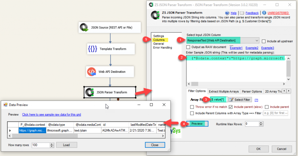Click the JSON Parser Transform node icon
This screenshot has height=156, width=298.
(90, 92)
